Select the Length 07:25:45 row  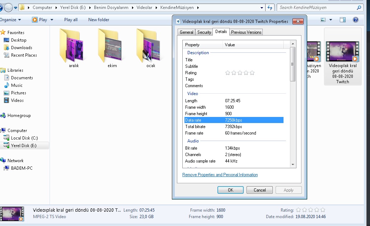click(234, 101)
